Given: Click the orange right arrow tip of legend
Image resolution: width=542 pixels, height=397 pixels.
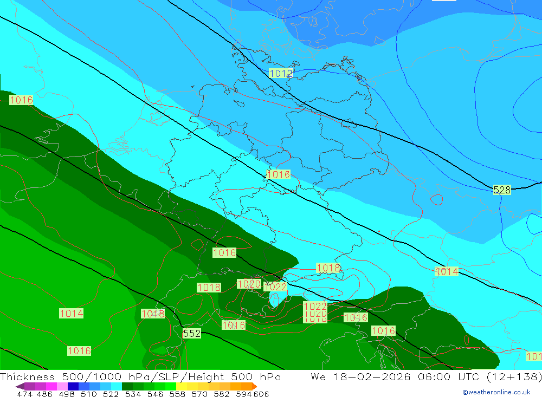Looking at the screenshot, I should 255,386.
